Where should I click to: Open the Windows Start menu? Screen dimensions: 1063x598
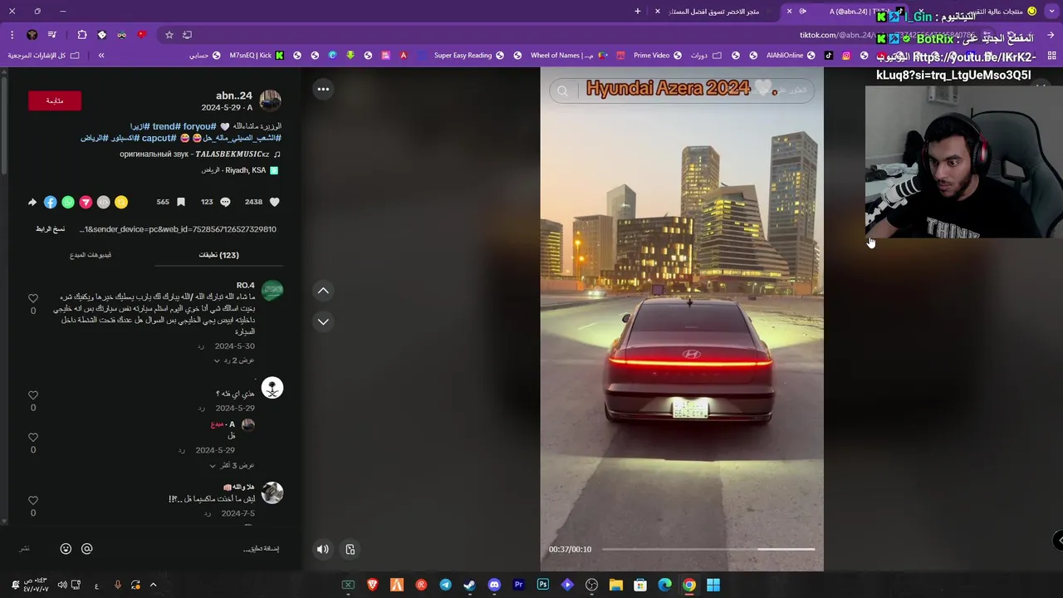click(713, 586)
